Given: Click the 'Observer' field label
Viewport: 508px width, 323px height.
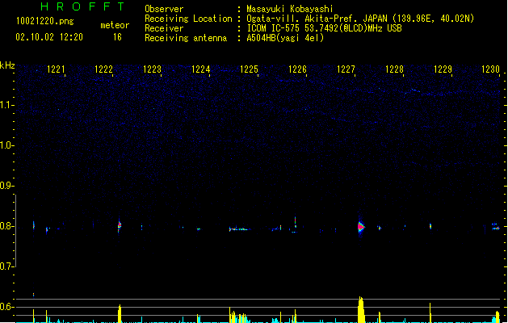Looking at the screenshot, I should click(164, 9).
